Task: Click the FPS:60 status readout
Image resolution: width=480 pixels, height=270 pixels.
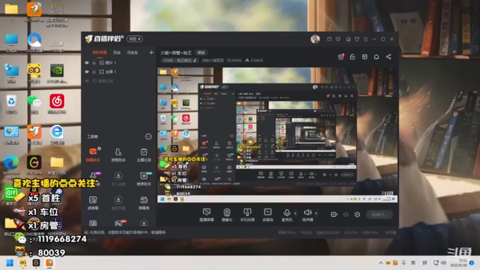Action: pos(306,233)
